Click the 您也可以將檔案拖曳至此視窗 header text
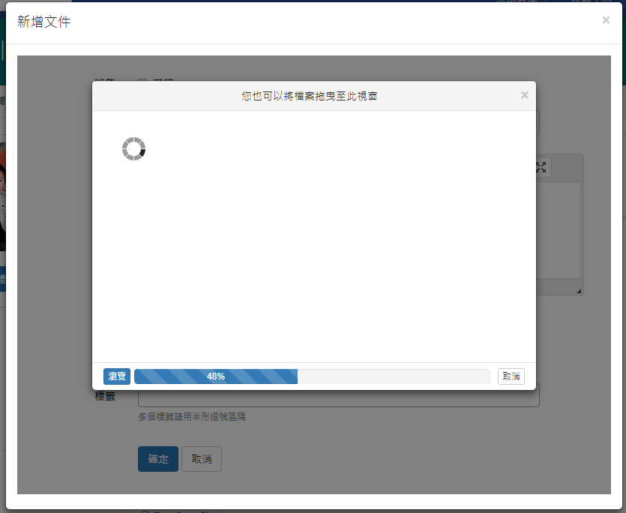 (x=309, y=96)
